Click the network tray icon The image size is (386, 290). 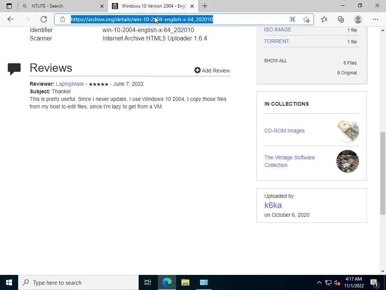(328, 282)
